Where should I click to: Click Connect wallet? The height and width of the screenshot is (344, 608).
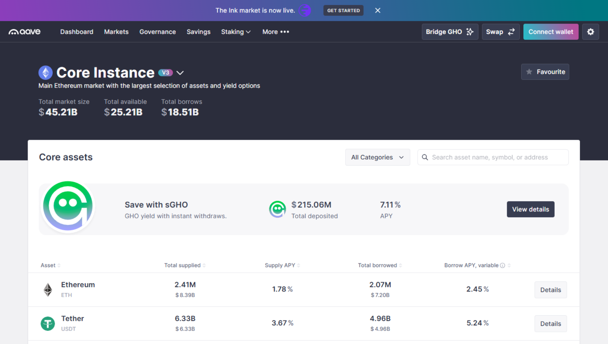551,32
